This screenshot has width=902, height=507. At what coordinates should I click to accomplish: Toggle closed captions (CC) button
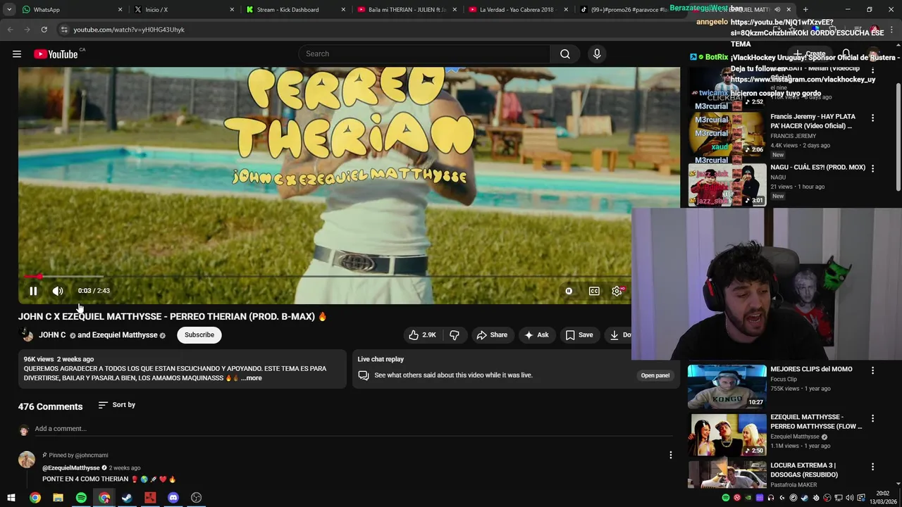point(594,291)
